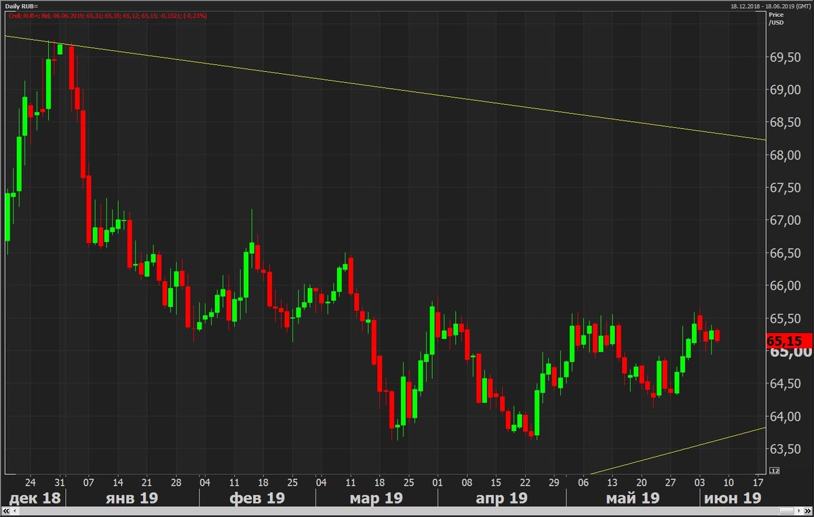Click the 67,50 price axis label

point(786,188)
